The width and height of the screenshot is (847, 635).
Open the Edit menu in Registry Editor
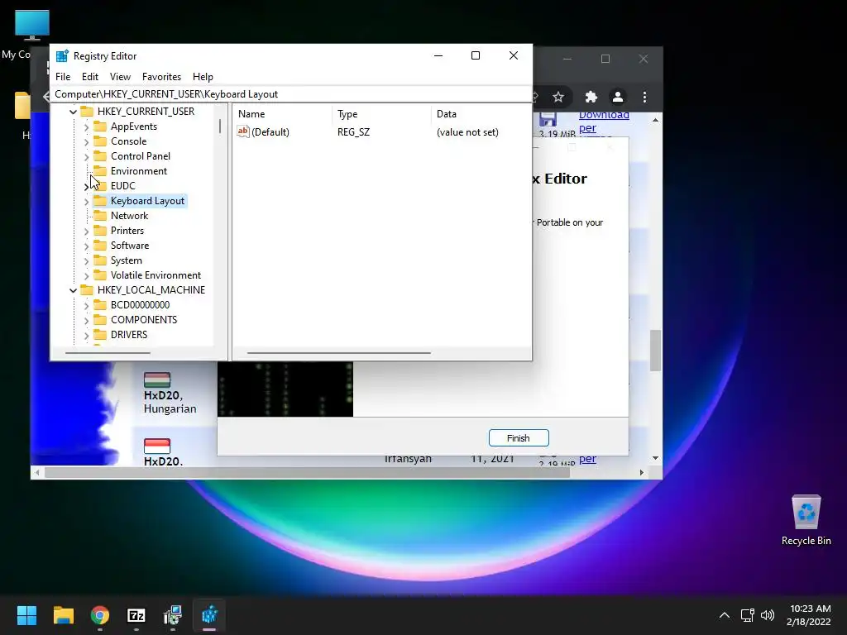click(x=89, y=77)
